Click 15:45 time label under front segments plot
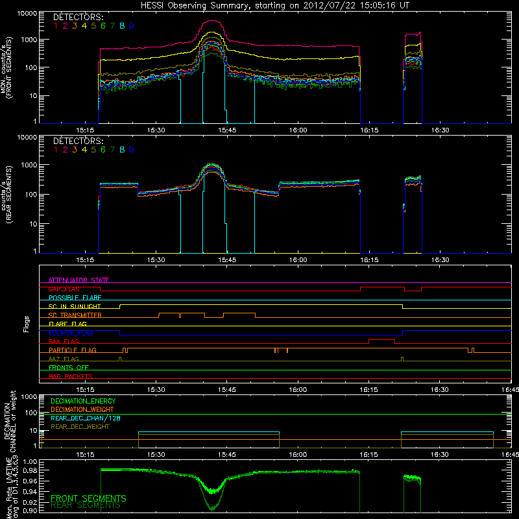Screen dimensions: 519x519 (227, 130)
